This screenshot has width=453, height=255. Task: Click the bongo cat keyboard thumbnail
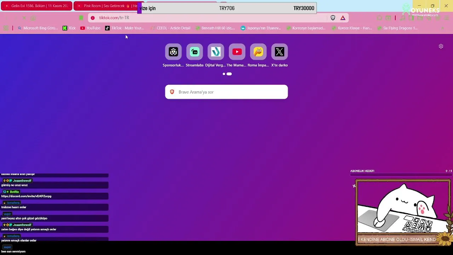pos(403,212)
